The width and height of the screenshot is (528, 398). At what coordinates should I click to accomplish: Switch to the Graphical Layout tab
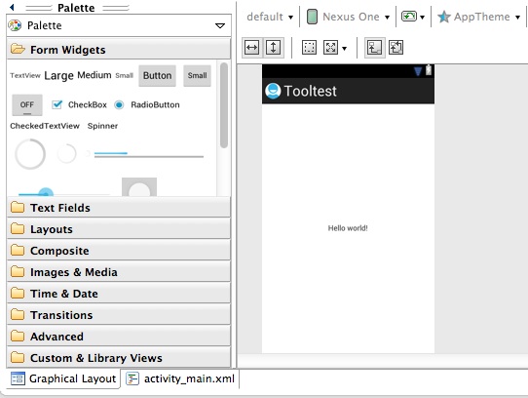[63, 378]
